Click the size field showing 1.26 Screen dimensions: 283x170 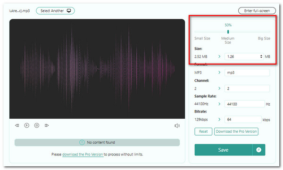[244, 57]
